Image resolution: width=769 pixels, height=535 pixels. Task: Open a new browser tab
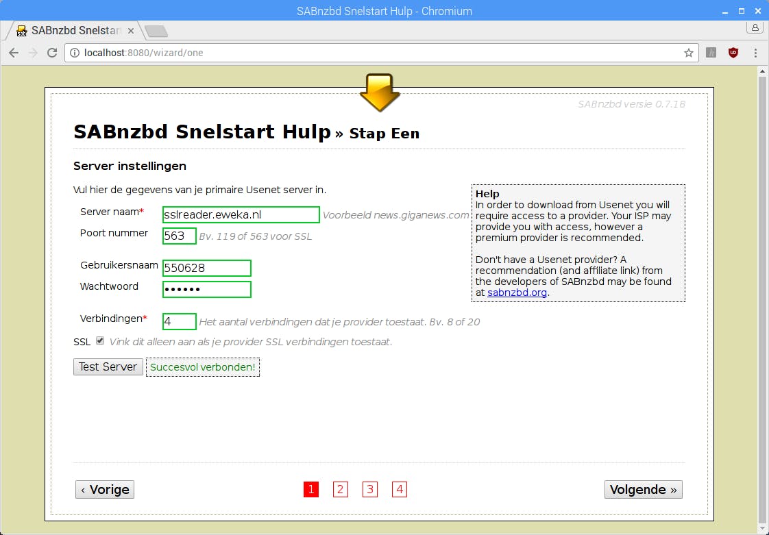tap(156, 32)
